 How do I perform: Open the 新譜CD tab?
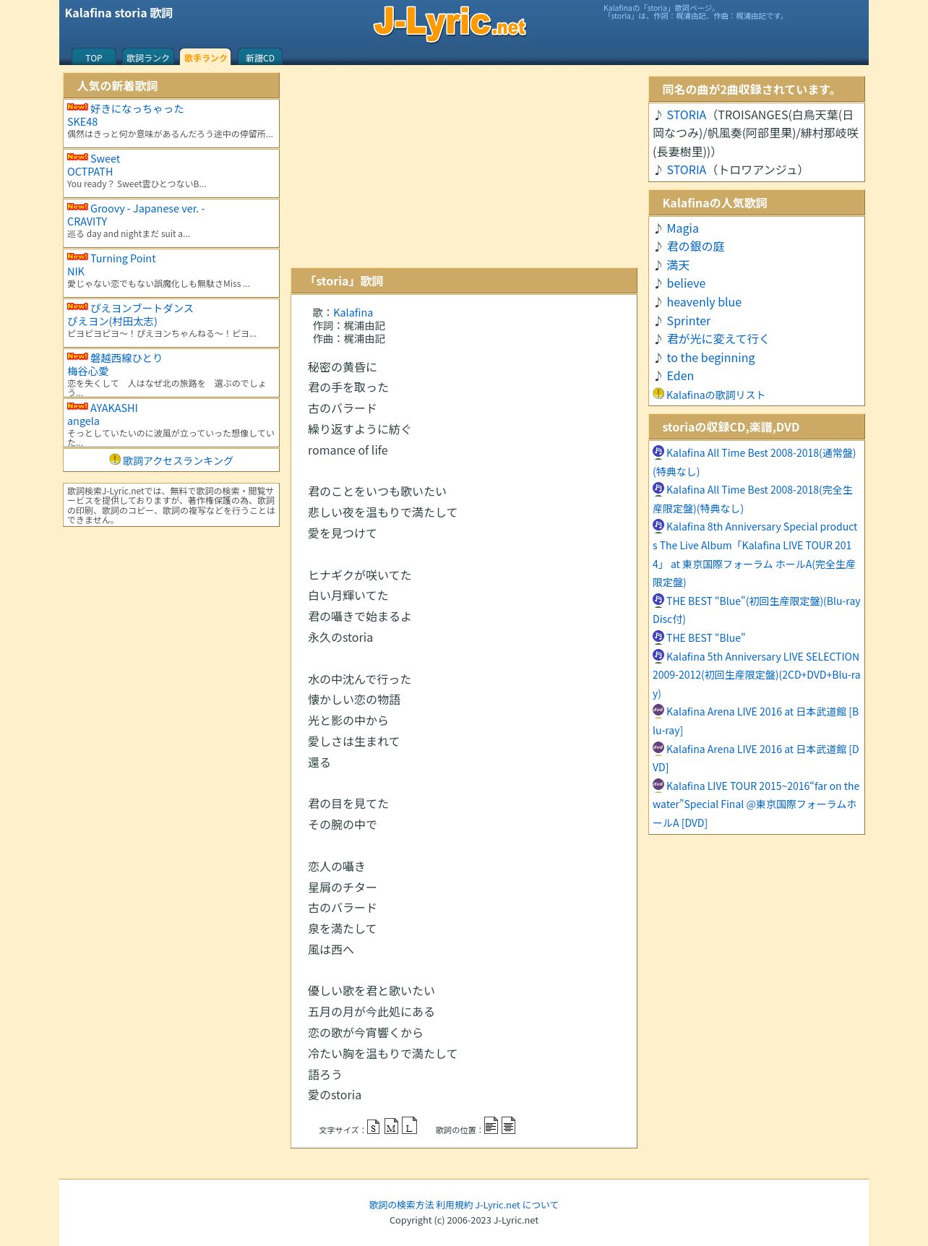260,57
